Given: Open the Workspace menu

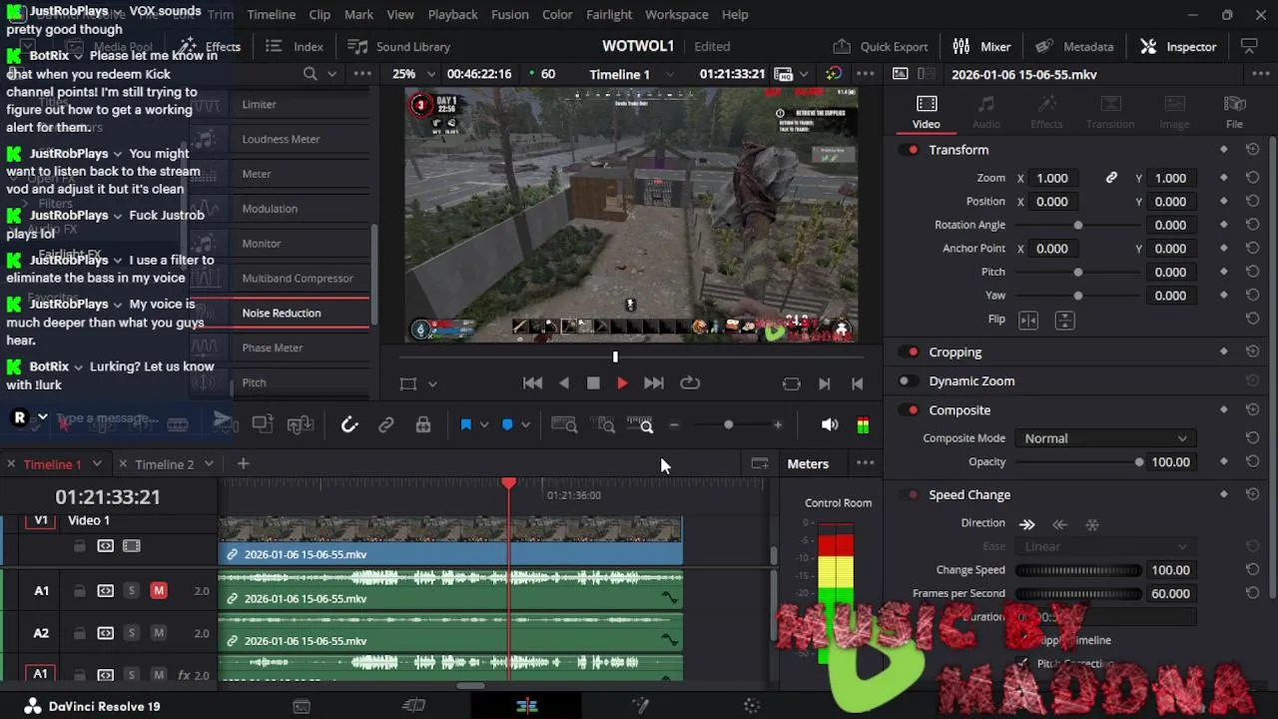Looking at the screenshot, I should 676,15.
